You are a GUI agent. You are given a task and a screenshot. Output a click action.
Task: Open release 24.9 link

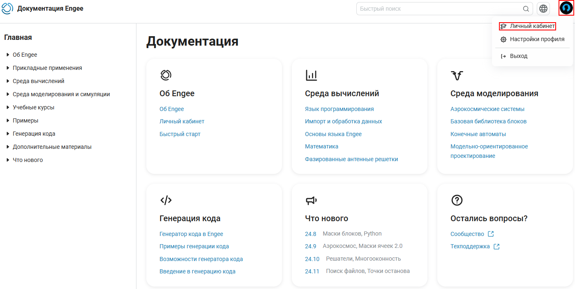(311, 246)
